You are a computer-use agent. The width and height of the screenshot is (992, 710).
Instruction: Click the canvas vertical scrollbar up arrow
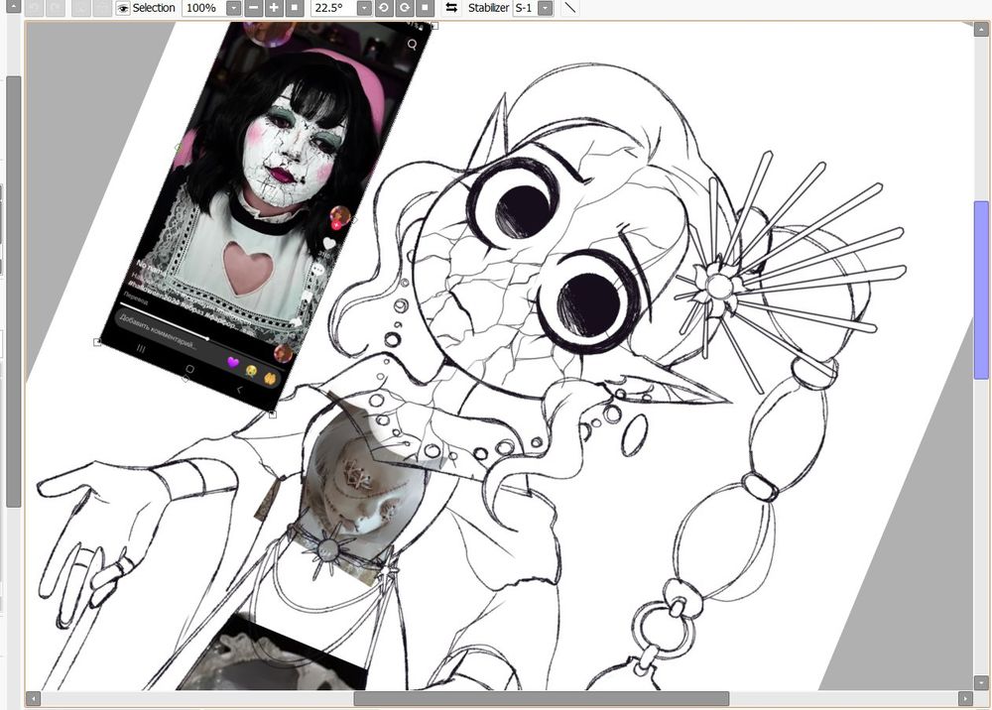pyautogui.click(x=981, y=28)
